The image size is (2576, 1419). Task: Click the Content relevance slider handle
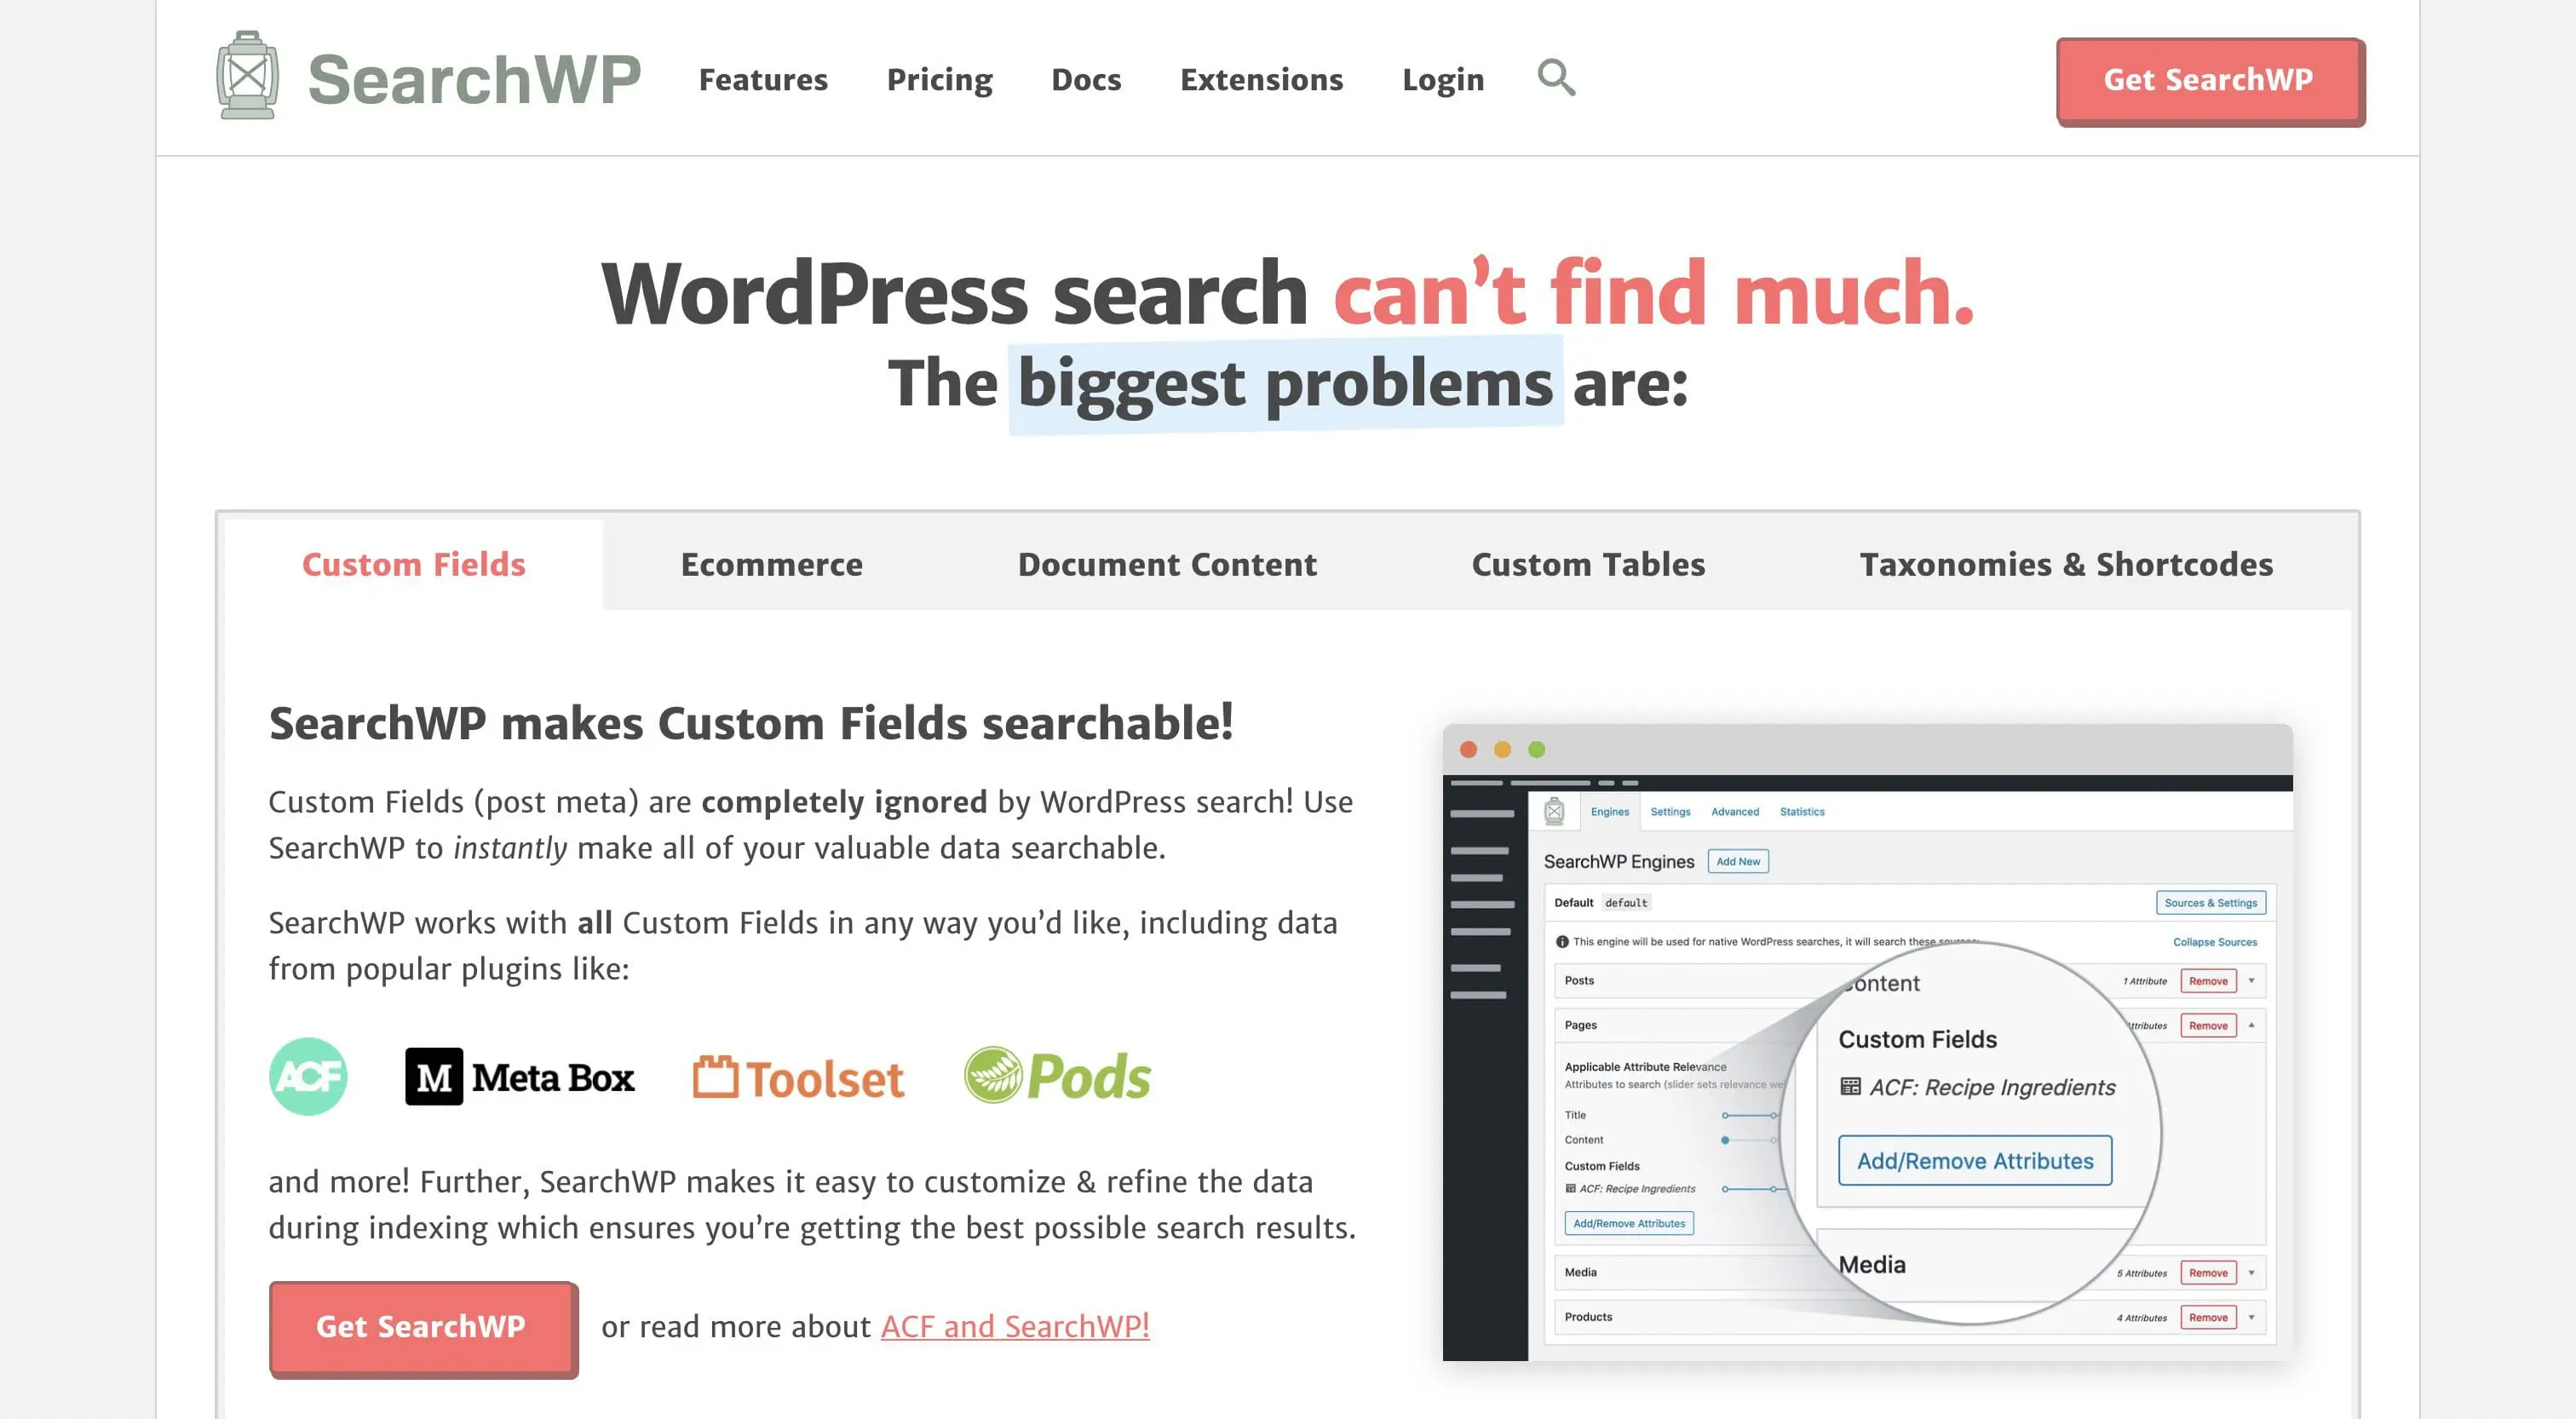1725,1141
